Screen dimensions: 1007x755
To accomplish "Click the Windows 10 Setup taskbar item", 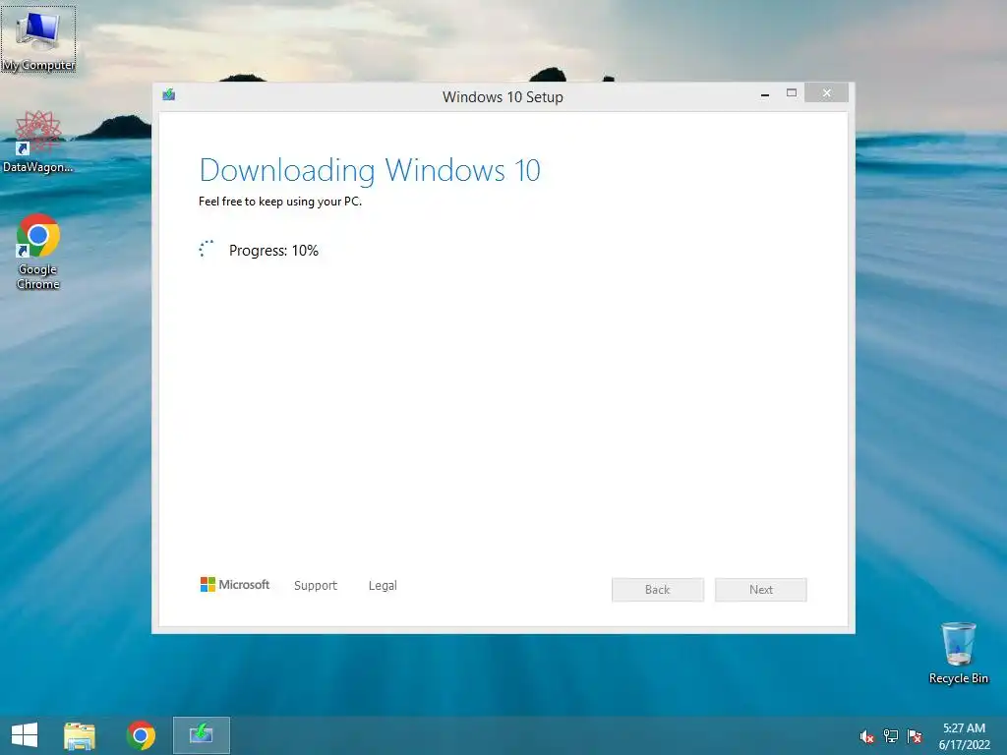I will [x=201, y=735].
